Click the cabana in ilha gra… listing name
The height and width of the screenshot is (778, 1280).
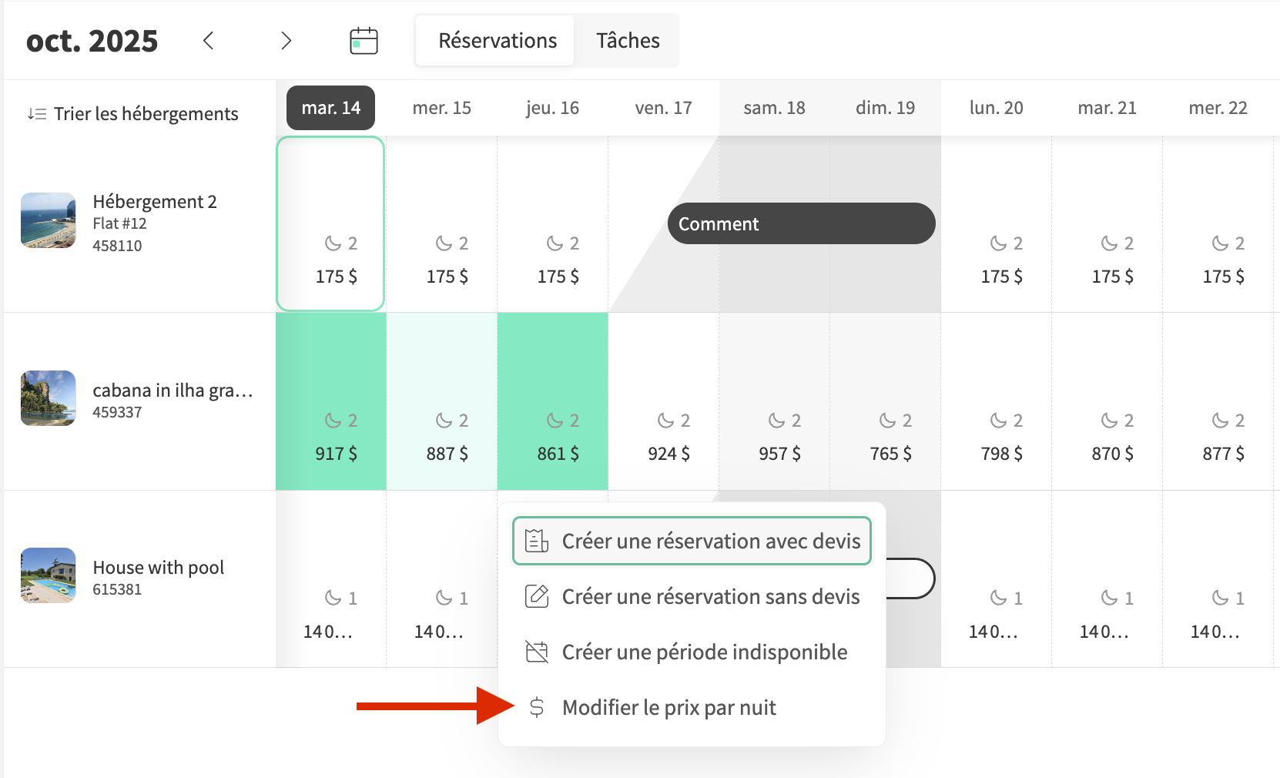[173, 391]
